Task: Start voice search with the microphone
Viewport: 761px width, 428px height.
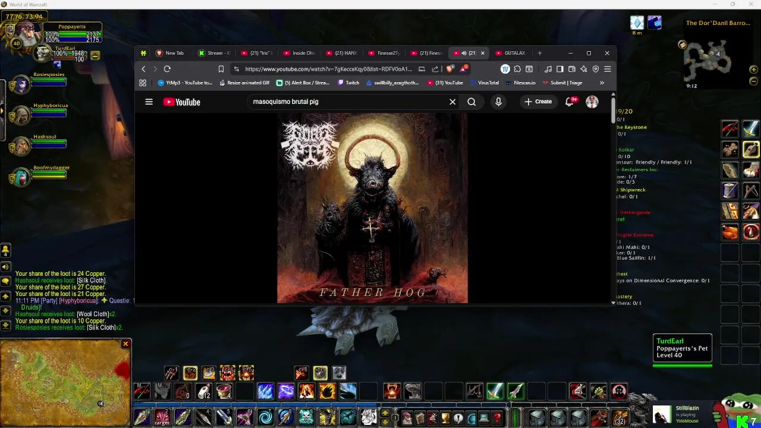Action: (498, 102)
